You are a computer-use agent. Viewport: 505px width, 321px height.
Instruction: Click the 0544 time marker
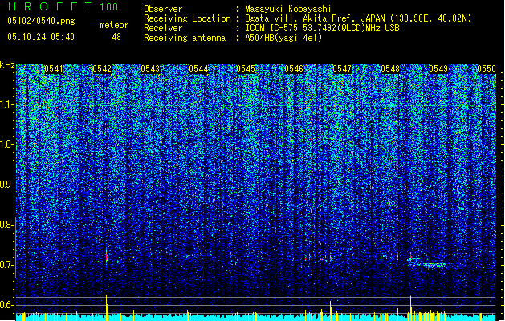[198, 69]
